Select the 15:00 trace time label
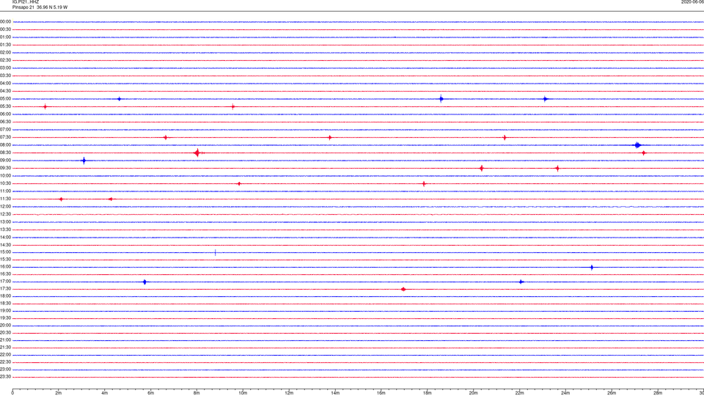 tap(5, 252)
